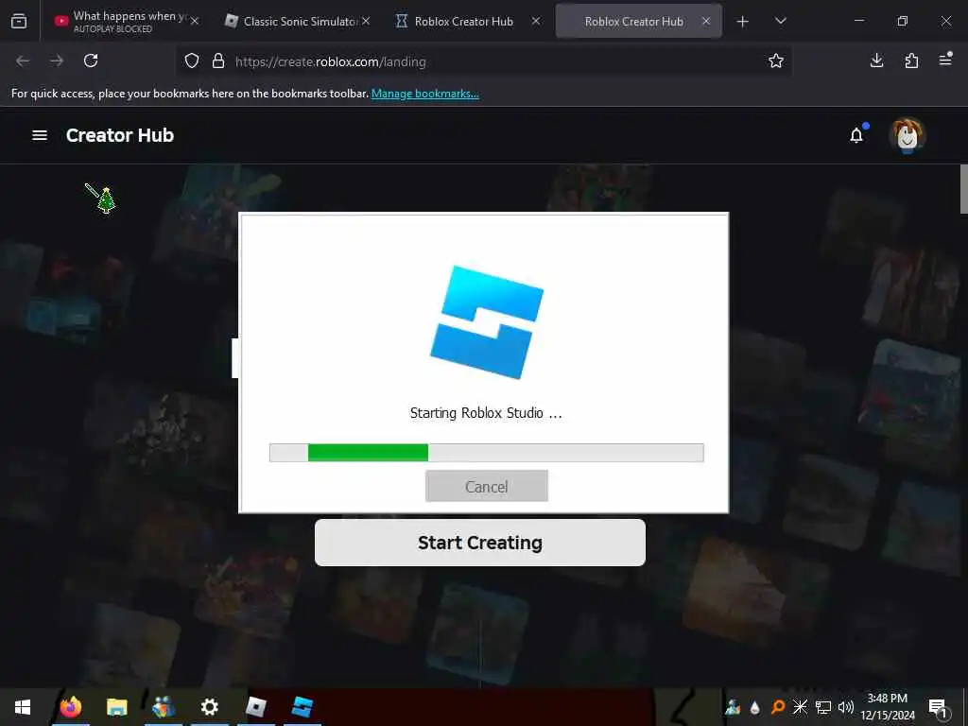Click the Roblox Studio logo in dialog
This screenshot has width=968, height=726.
point(487,322)
